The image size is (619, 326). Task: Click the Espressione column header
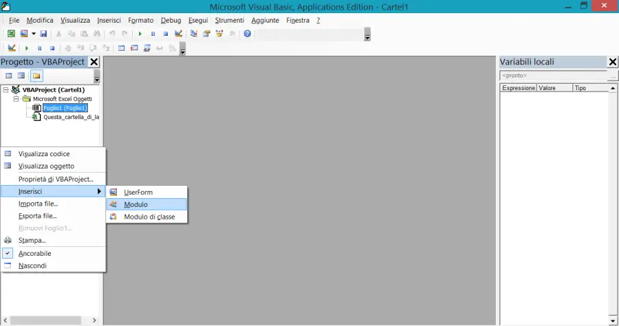coord(519,88)
